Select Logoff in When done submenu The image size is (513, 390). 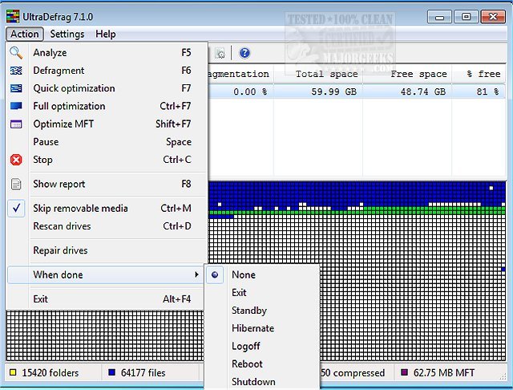tap(262, 346)
